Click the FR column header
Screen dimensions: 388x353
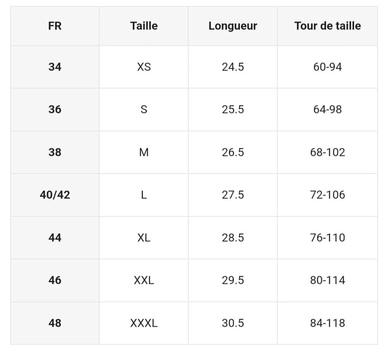tap(55, 26)
